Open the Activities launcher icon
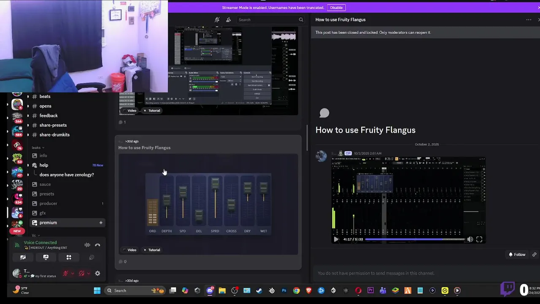Viewport: 540px width, 304px height. click(69, 258)
